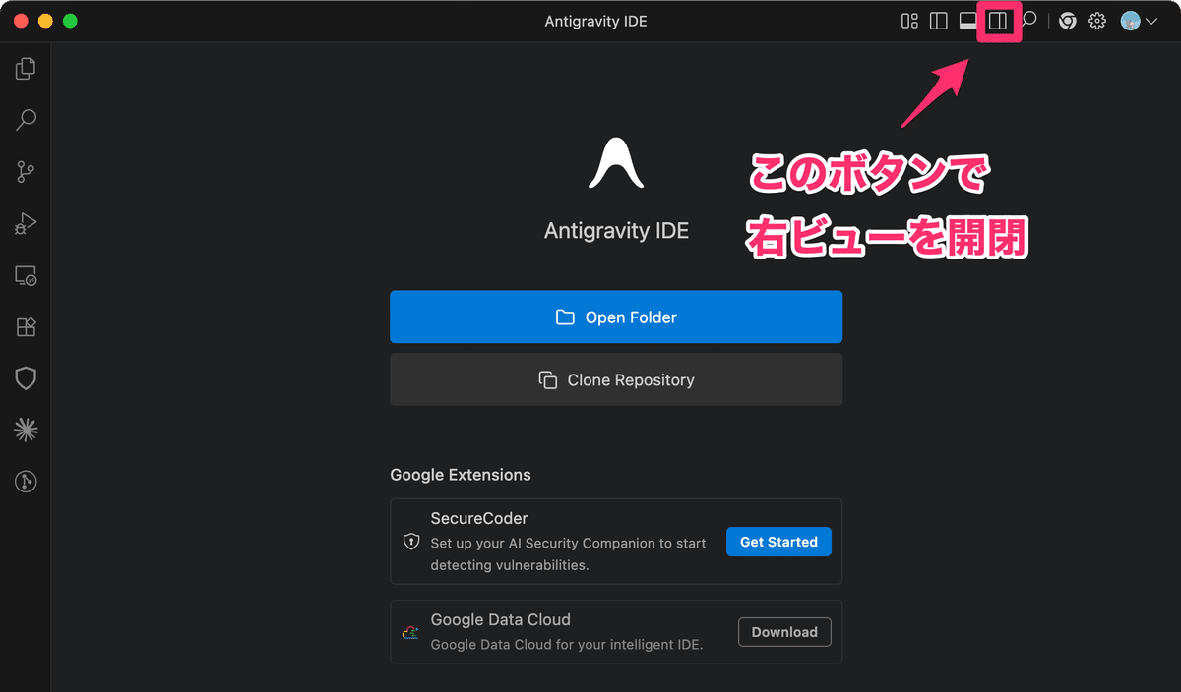1181x692 pixels.
Task: Click the user avatar in title bar
Action: pyautogui.click(x=1130, y=21)
